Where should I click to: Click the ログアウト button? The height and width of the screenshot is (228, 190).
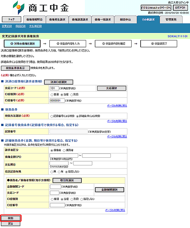[180, 8]
